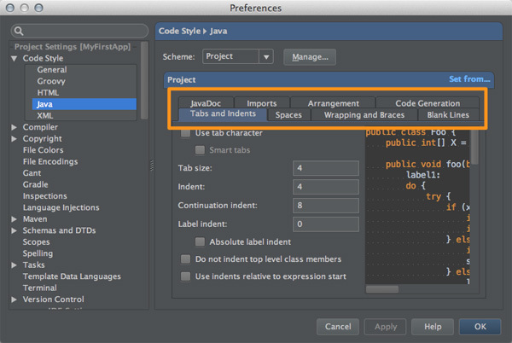Click the Continuation indent field
Screen dimensions: 512x343
pos(326,206)
